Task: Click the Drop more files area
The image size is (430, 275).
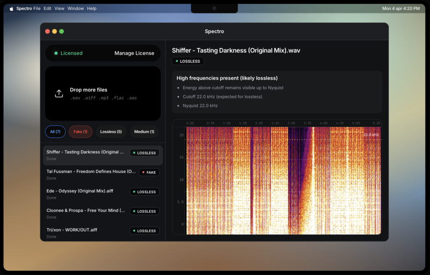Action: point(103,93)
